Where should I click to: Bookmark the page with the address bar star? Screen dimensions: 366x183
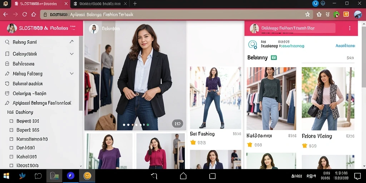307,14
